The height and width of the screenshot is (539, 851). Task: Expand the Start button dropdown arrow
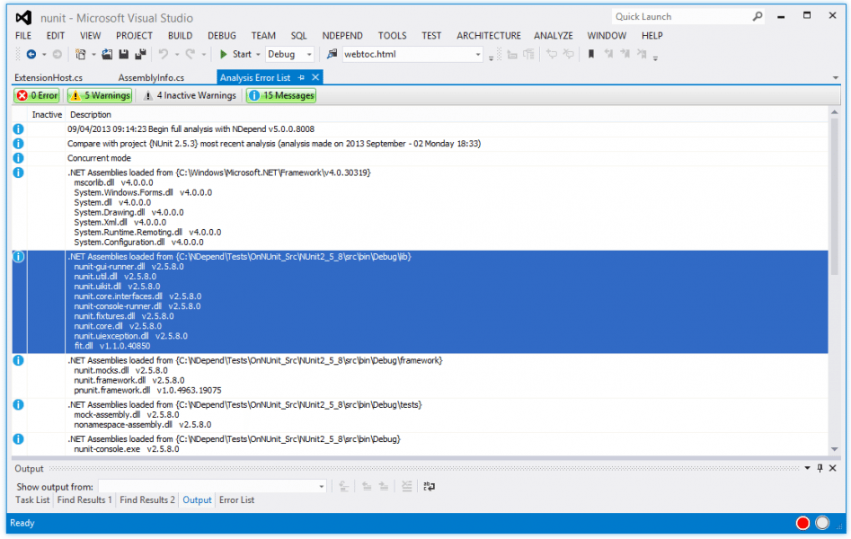tap(258, 54)
